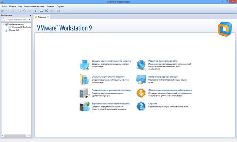Click the VMware Workstation title bar app icon

coord(1,1)
